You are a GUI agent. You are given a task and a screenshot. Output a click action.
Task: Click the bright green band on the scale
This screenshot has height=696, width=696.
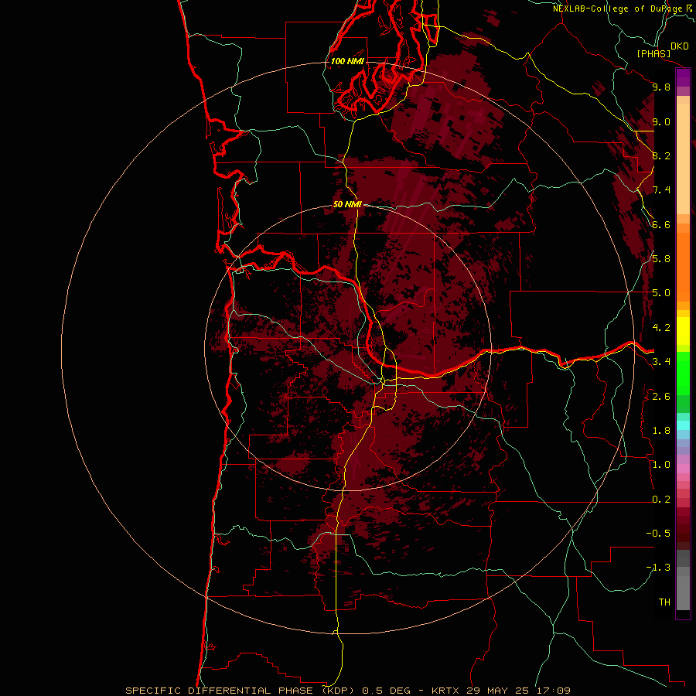pyautogui.click(x=683, y=374)
